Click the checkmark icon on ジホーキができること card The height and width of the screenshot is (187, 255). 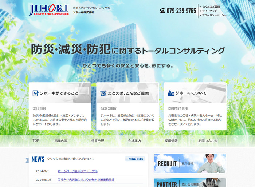tap(35, 93)
